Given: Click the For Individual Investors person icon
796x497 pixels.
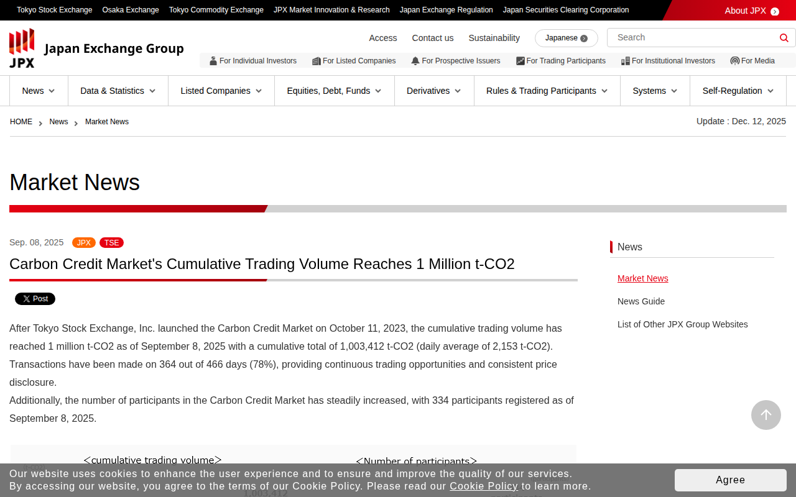Looking at the screenshot, I should tap(213, 61).
